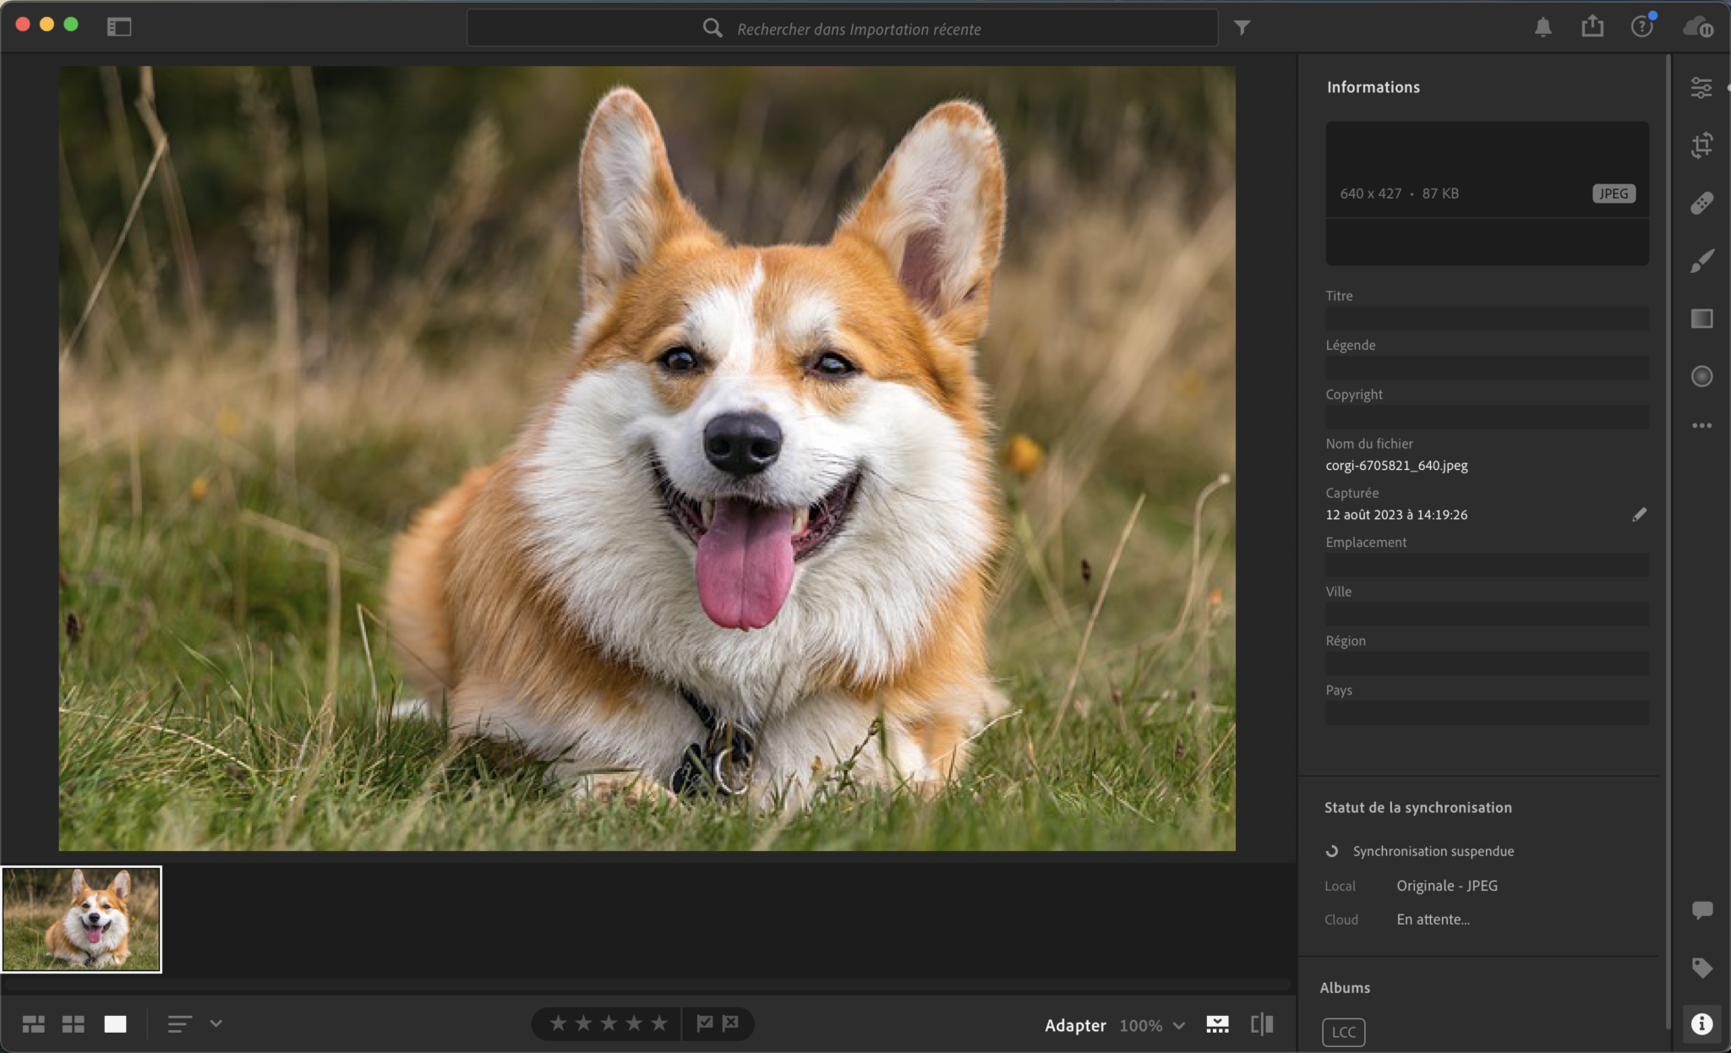Select the Crop and Rotate tool
This screenshot has width=1731, height=1053.
tap(1701, 145)
